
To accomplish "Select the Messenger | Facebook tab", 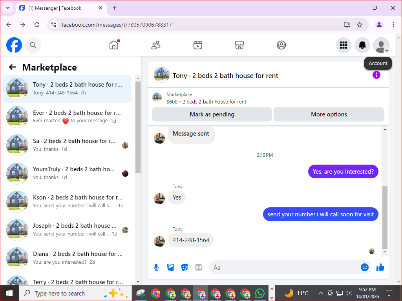I will click(x=62, y=8).
